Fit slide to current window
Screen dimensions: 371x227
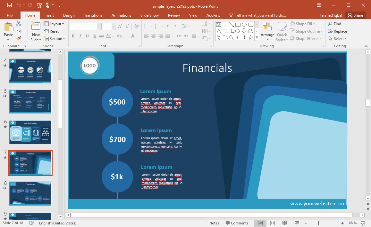pyautogui.click(x=362, y=223)
